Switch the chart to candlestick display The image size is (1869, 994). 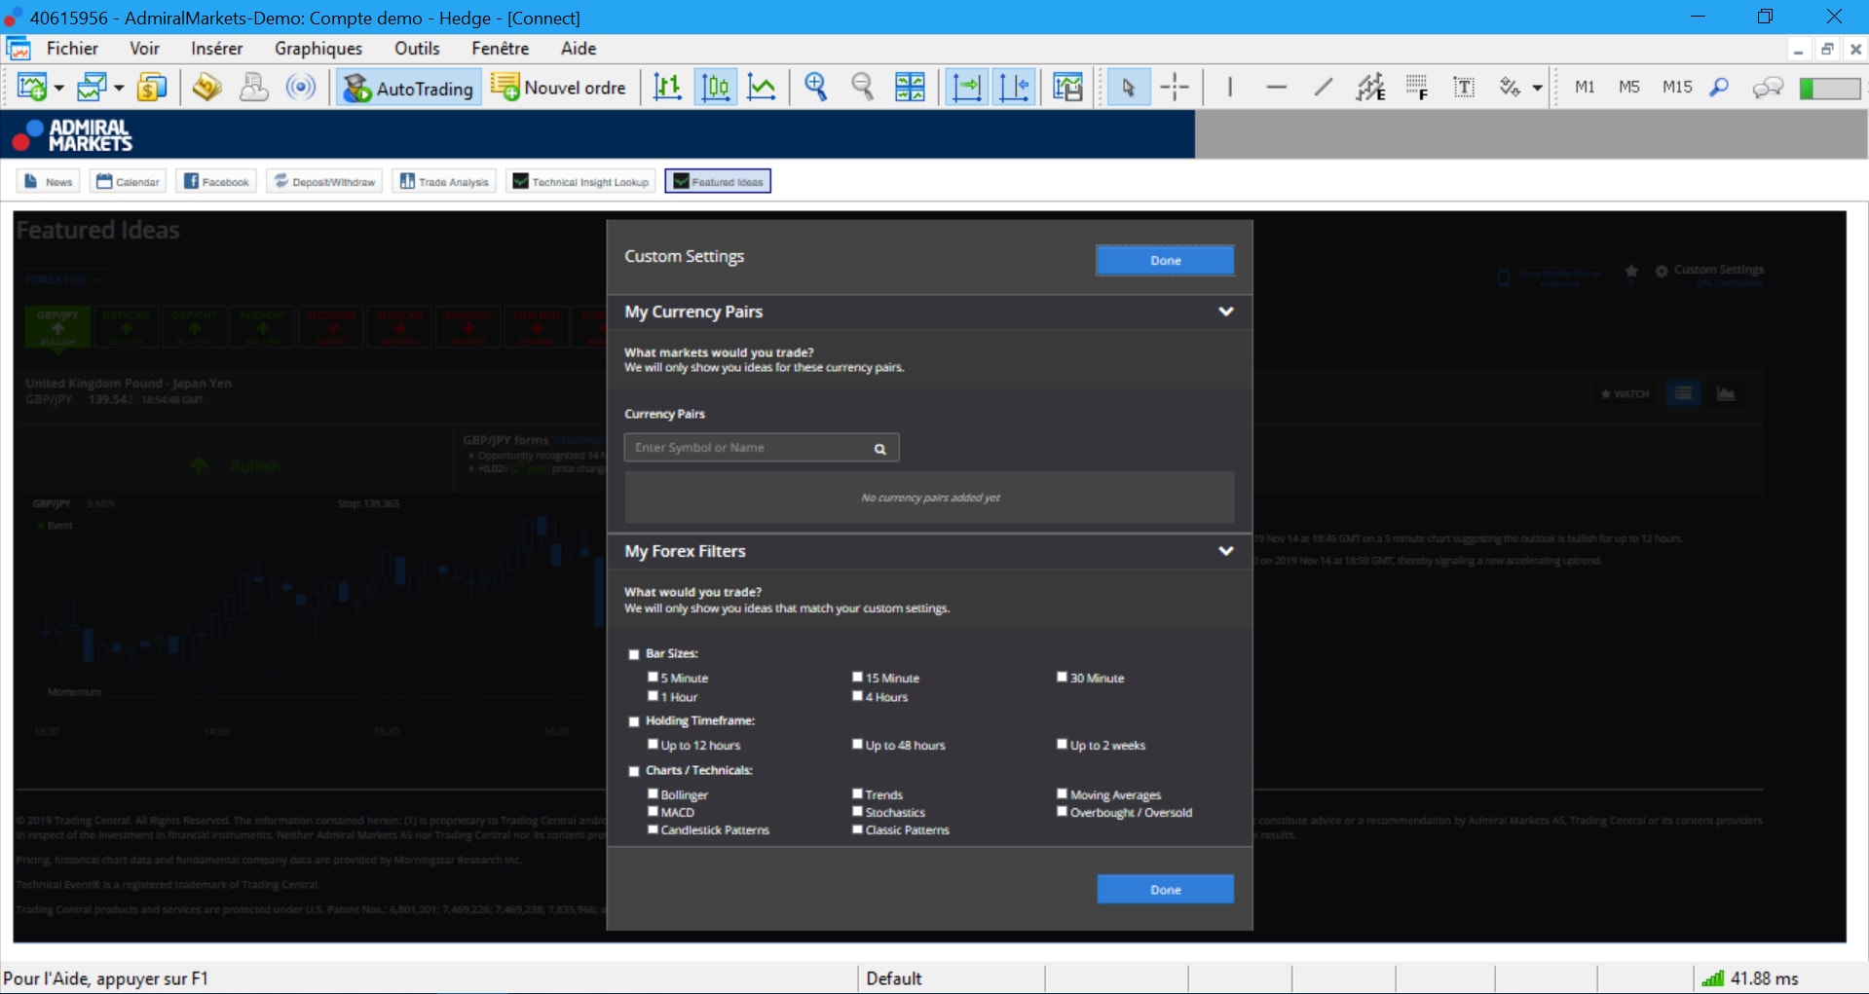716,87
